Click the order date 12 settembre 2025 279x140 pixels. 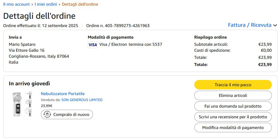click(60, 26)
